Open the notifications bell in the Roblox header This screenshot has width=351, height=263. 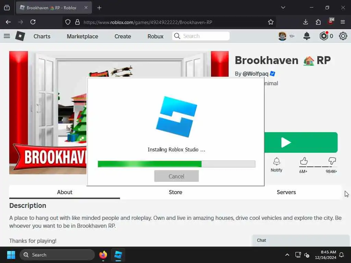click(x=307, y=36)
